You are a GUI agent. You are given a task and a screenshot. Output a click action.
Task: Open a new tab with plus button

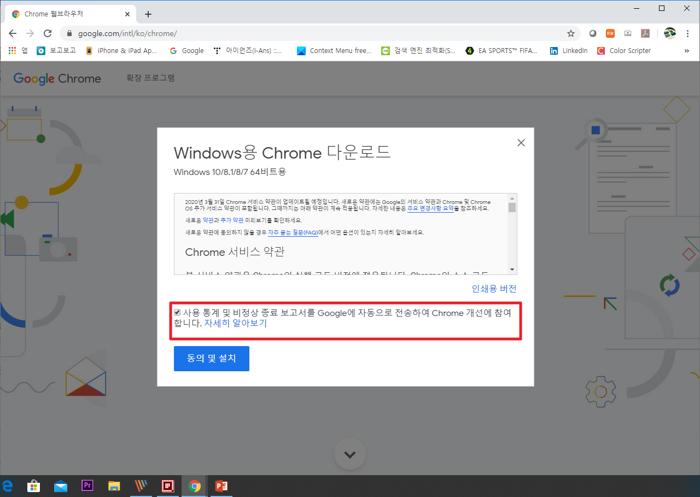click(148, 14)
